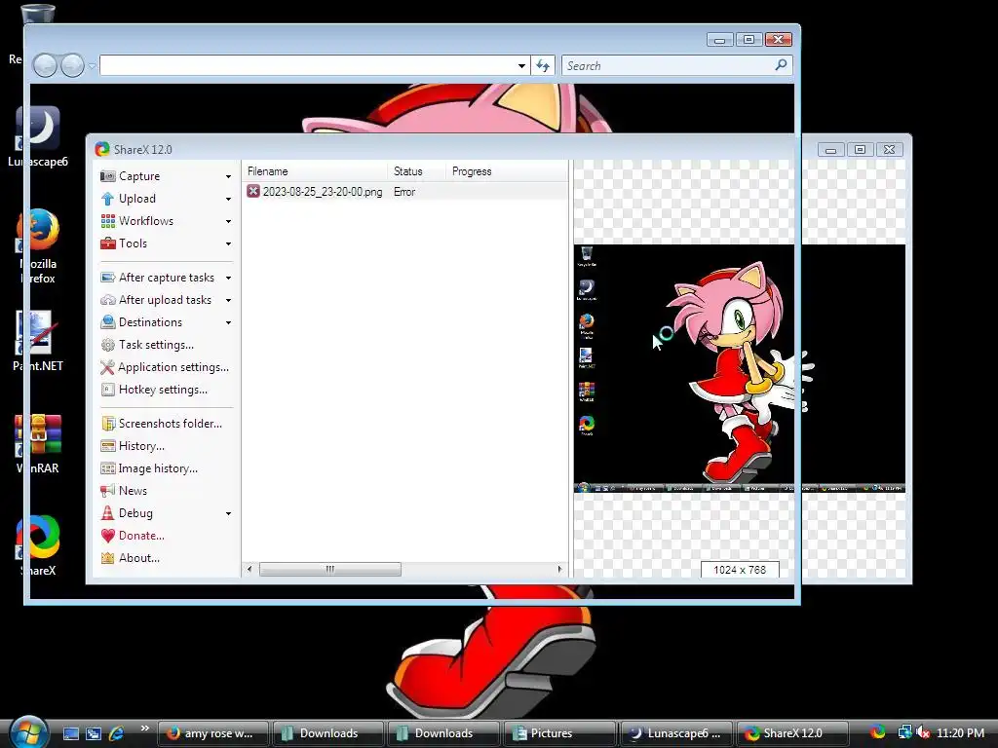Click the Image history icon
The image size is (998, 748).
107,468
